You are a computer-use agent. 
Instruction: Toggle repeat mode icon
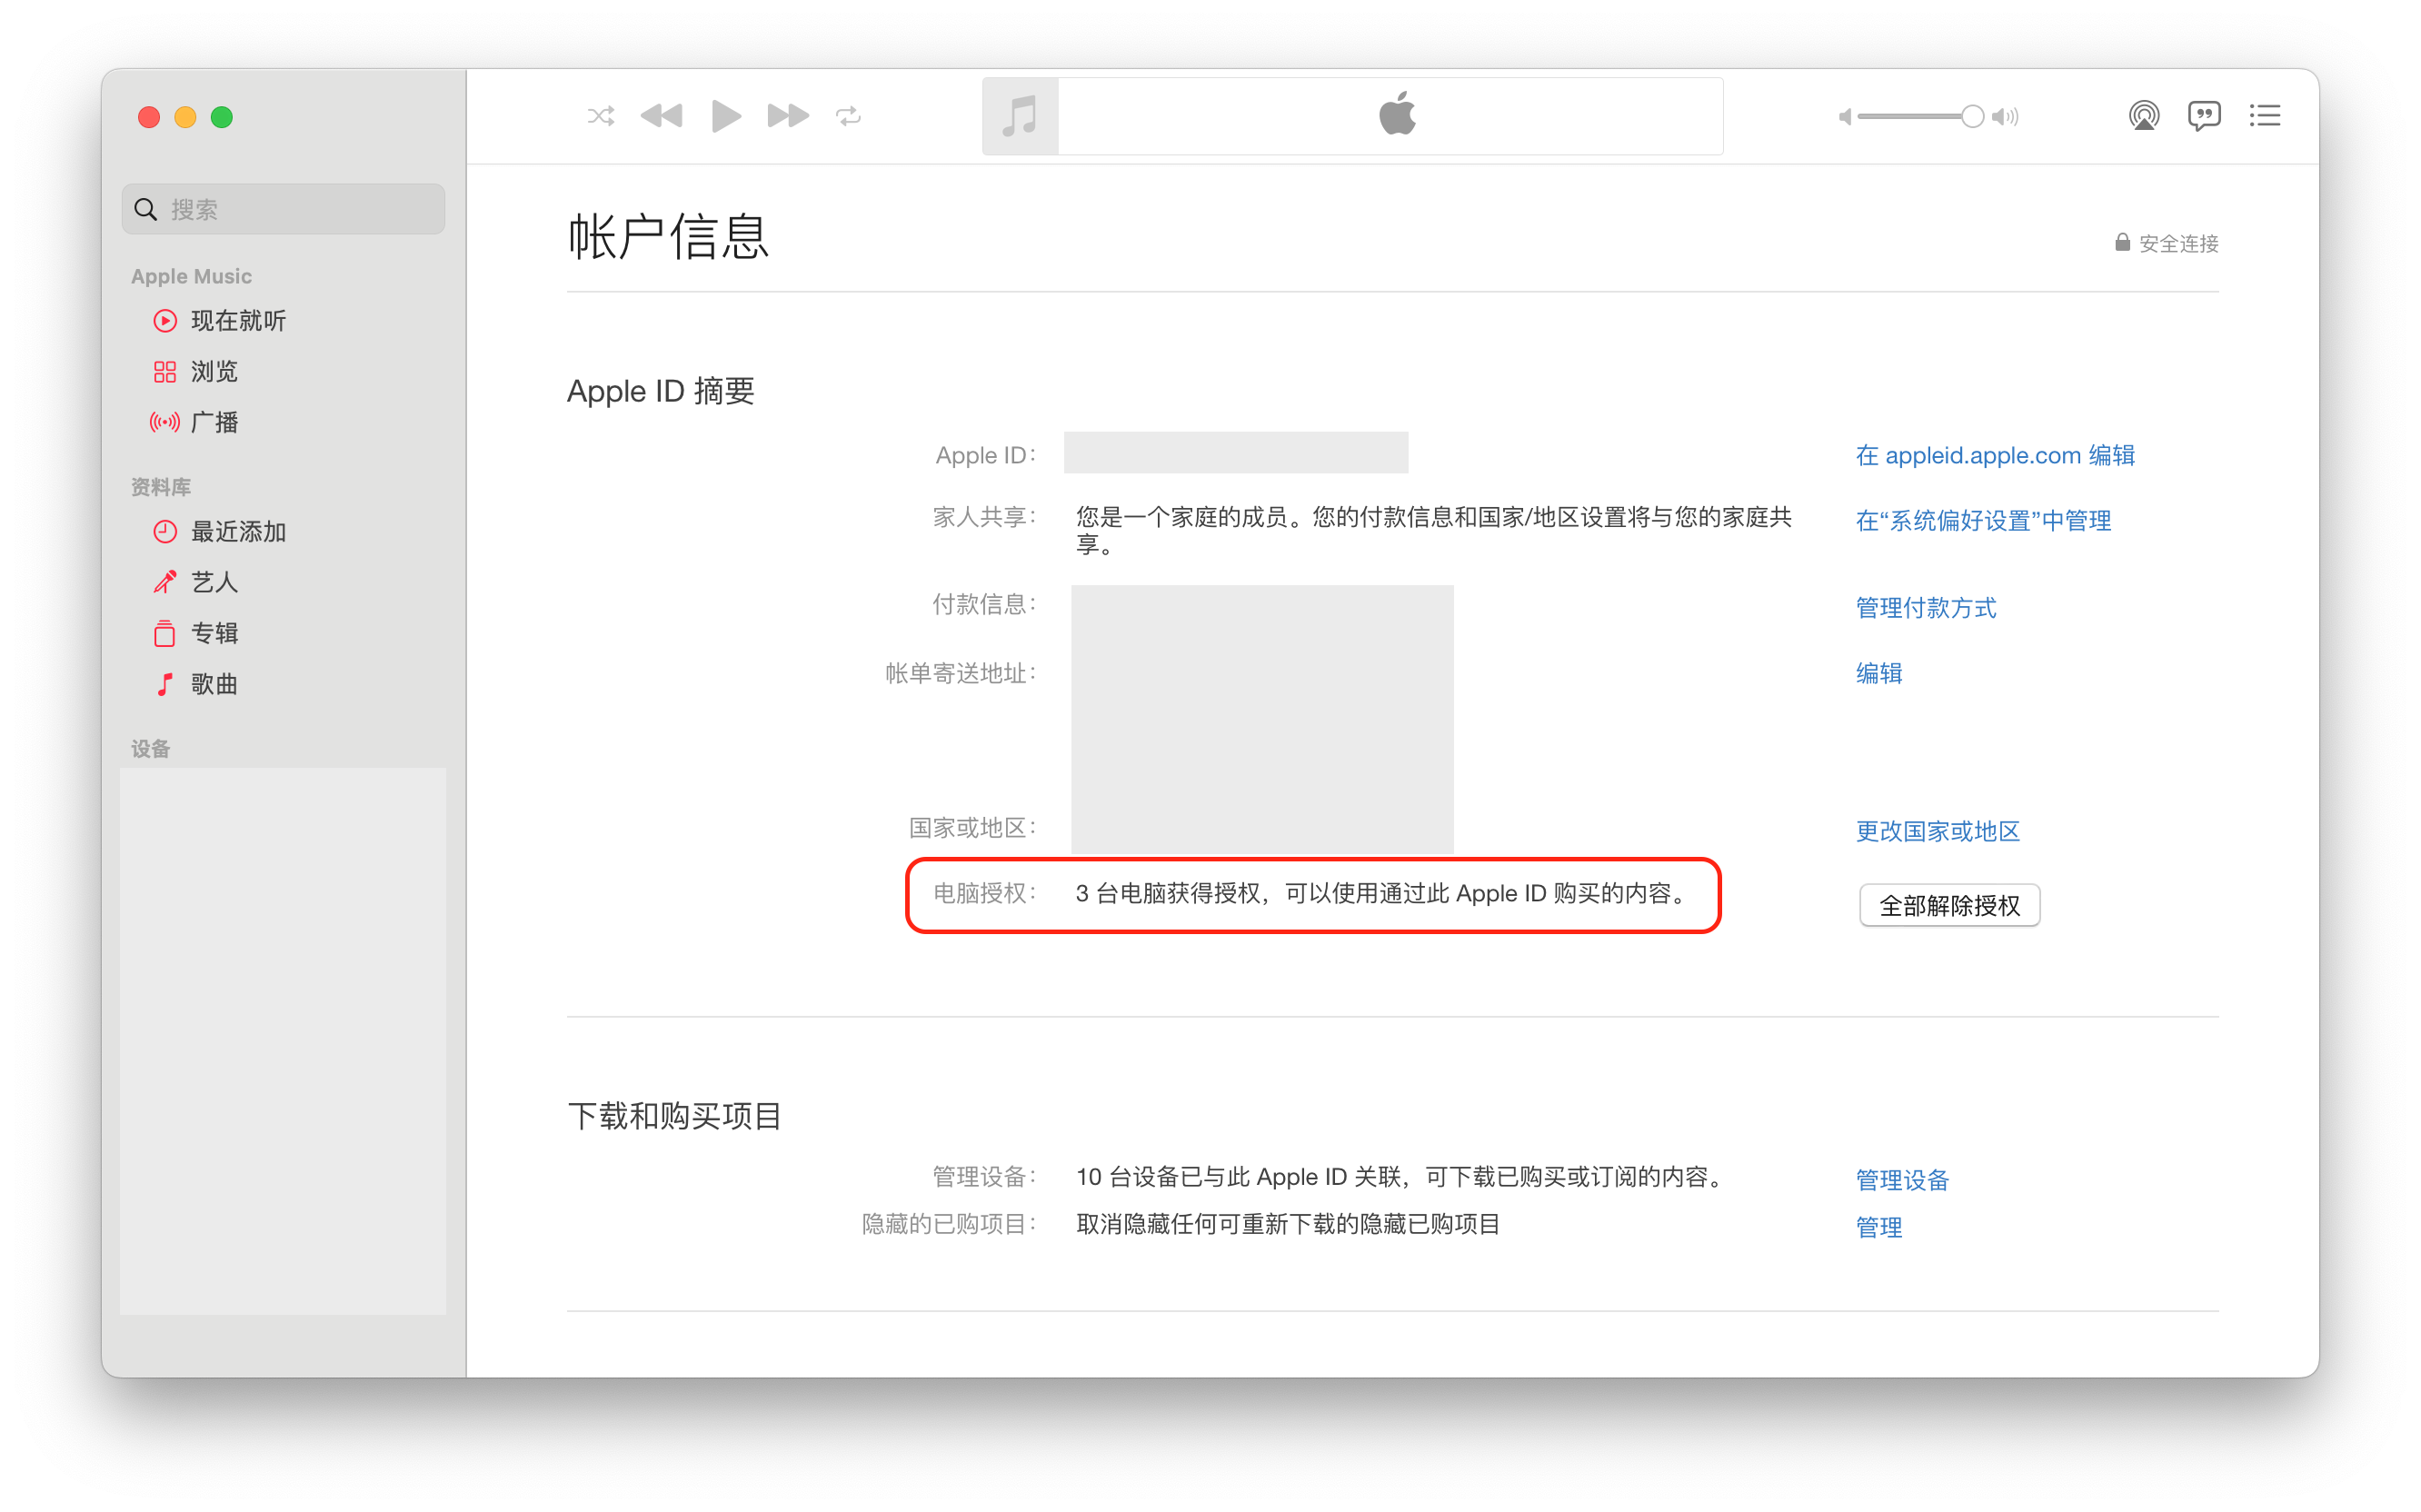(x=848, y=116)
